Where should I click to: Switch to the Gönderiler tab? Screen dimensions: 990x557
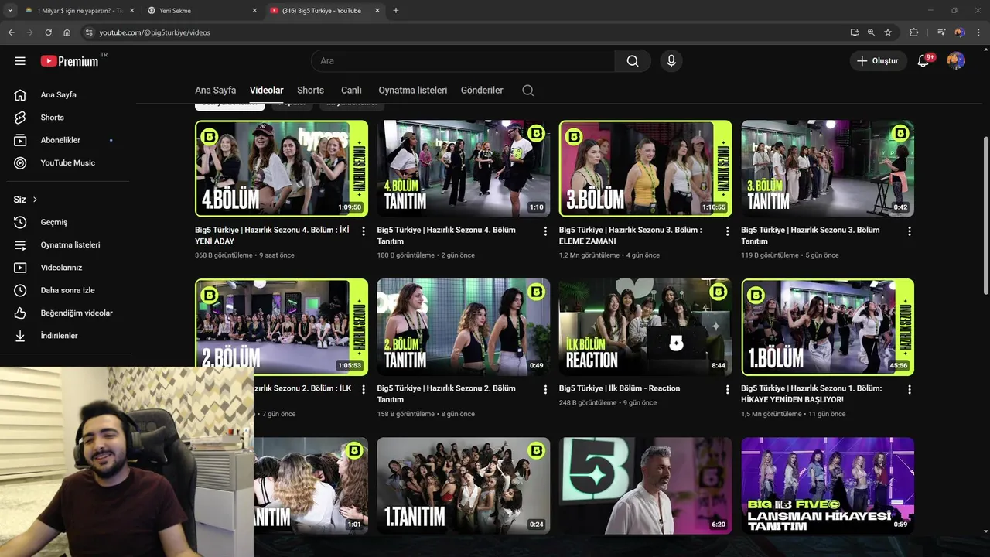pos(482,91)
